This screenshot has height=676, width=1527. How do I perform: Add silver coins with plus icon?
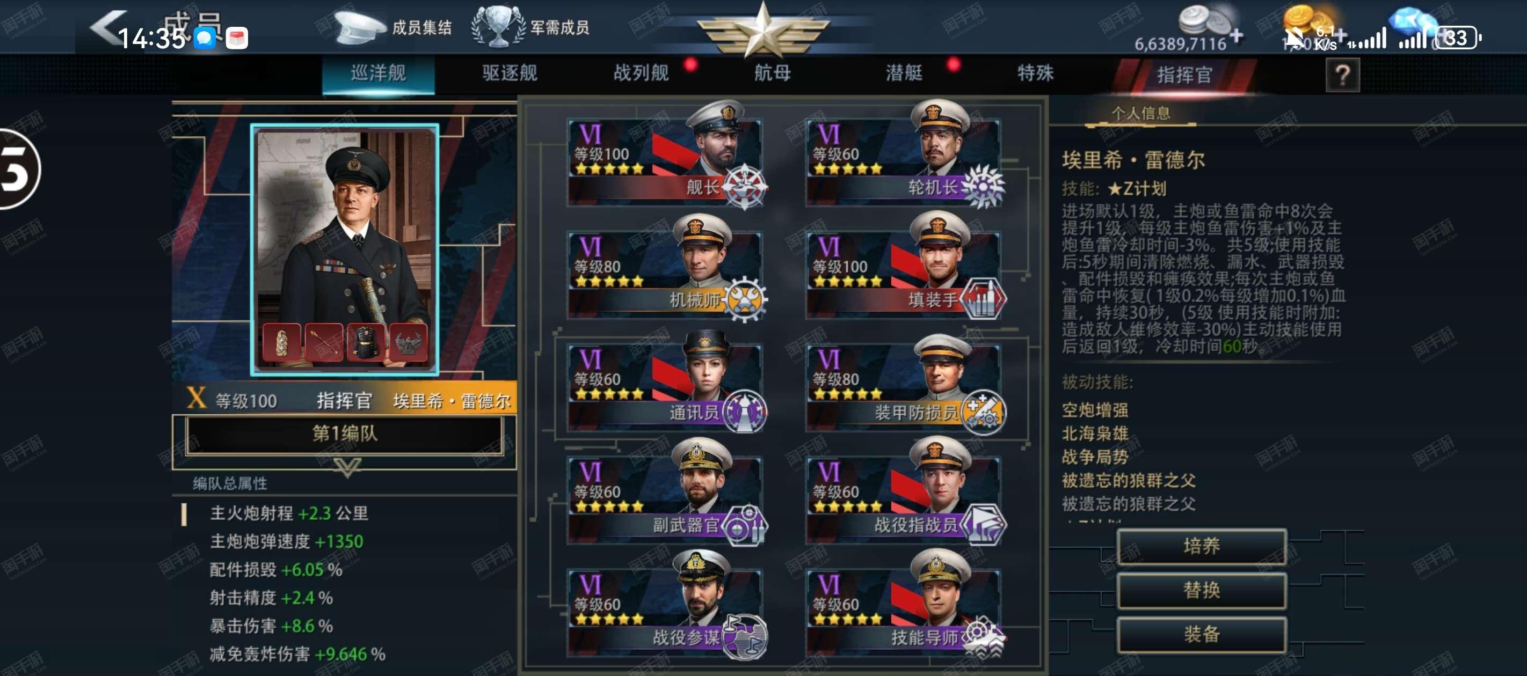1236,35
